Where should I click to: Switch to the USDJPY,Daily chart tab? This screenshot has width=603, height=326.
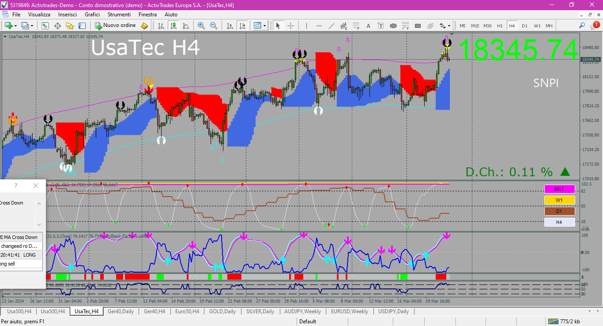[x=393, y=311]
